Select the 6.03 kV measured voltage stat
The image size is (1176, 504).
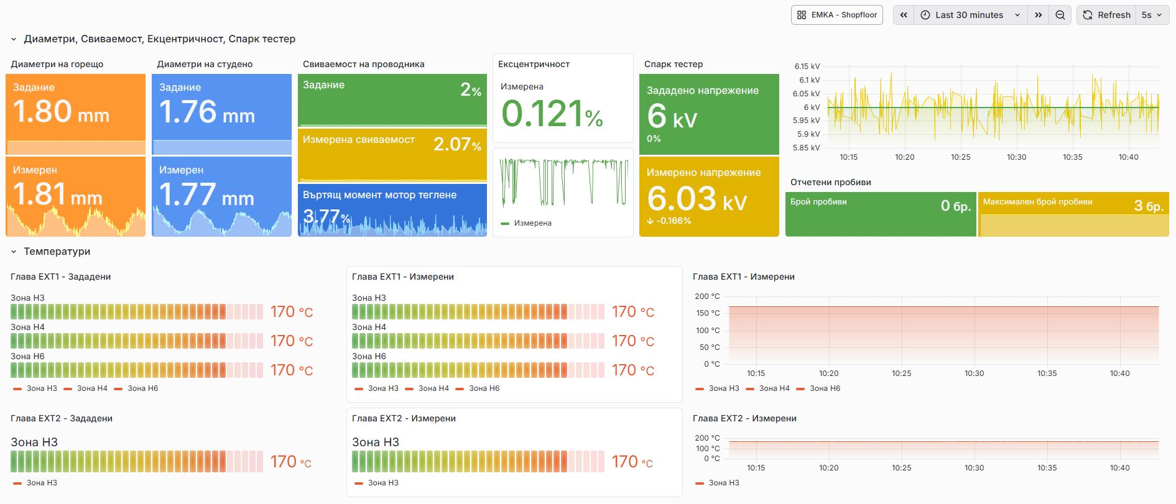pyautogui.click(x=709, y=196)
